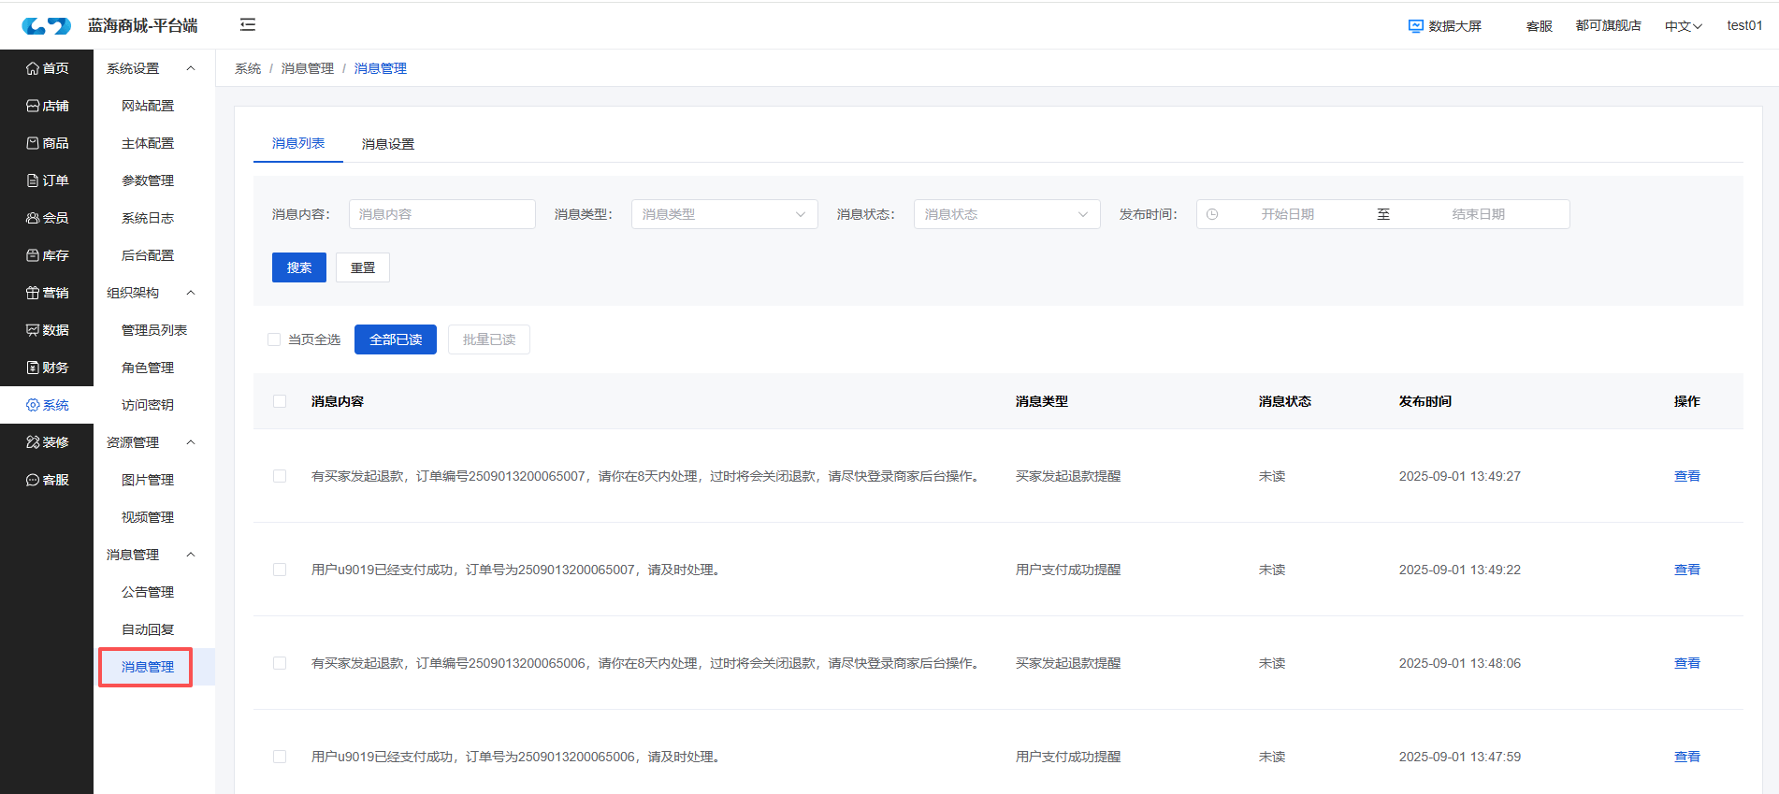Check the row for u9019 payment order 2509013200065006
1779x794 pixels.
[280, 757]
